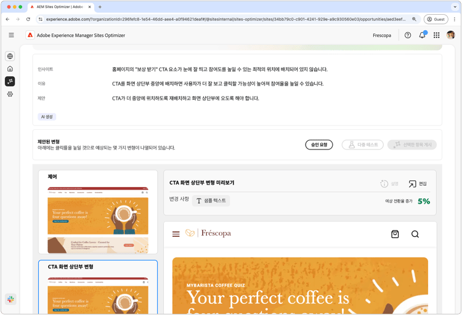Expand the tab search dropdown arrow
The image size is (462, 315).
coord(454,7)
